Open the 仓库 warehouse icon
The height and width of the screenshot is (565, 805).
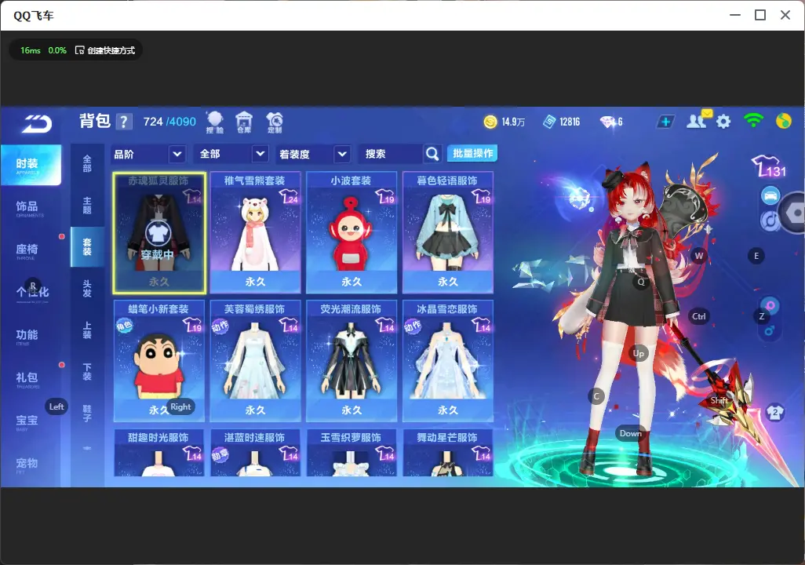click(x=244, y=122)
